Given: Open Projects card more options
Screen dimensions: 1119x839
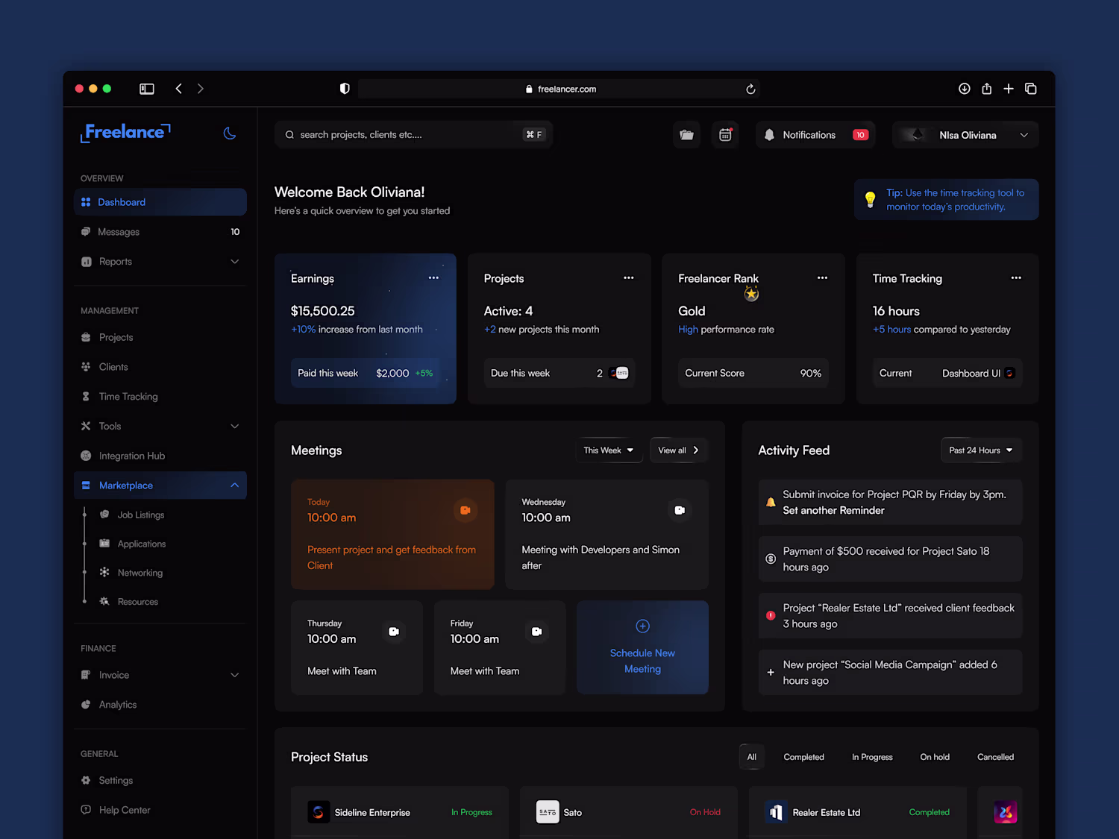Looking at the screenshot, I should click(x=629, y=278).
